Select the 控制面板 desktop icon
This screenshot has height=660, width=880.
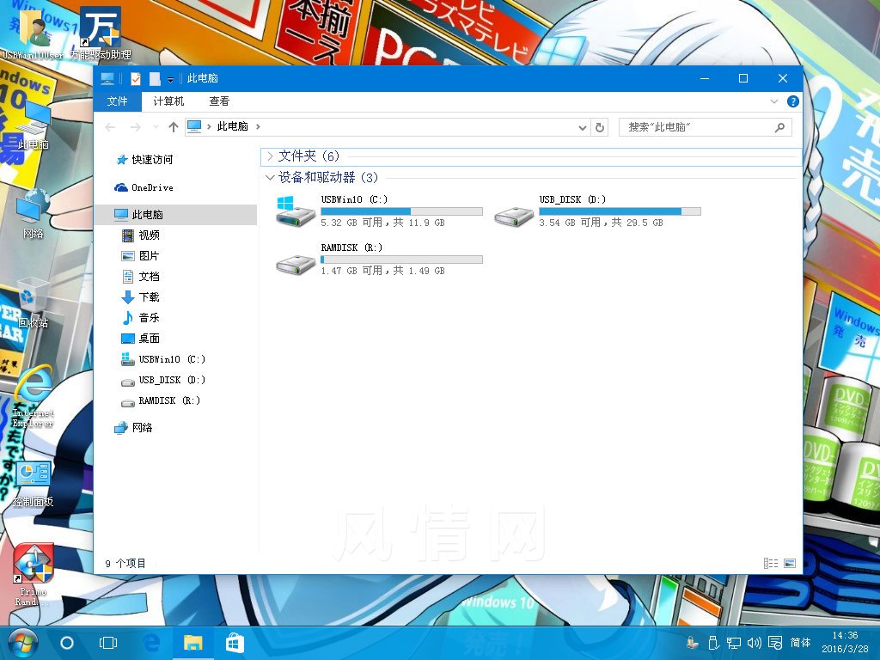coord(34,484)
